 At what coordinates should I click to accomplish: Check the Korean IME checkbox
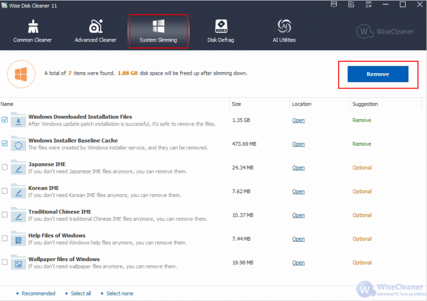tap(5, 191)
